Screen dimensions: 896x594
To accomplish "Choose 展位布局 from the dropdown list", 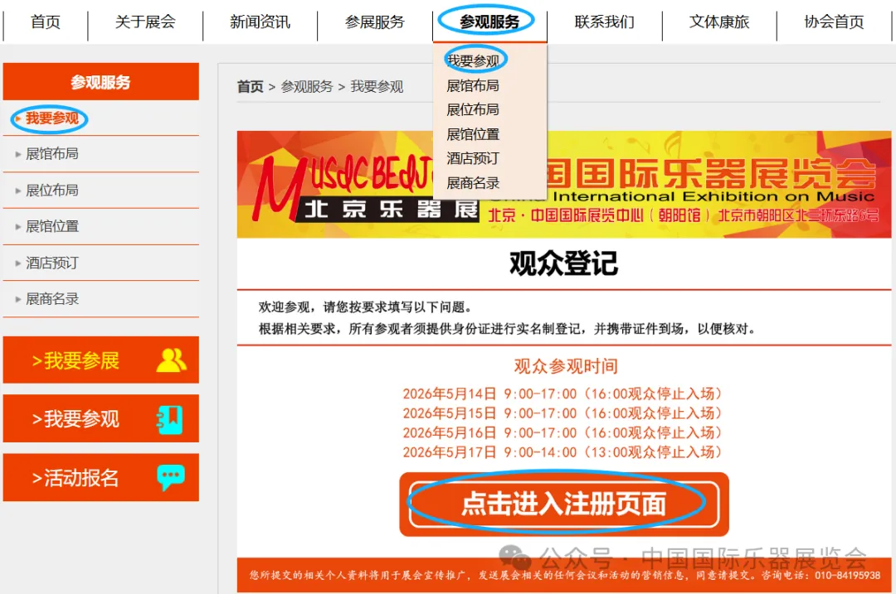I will pos(473,109).
